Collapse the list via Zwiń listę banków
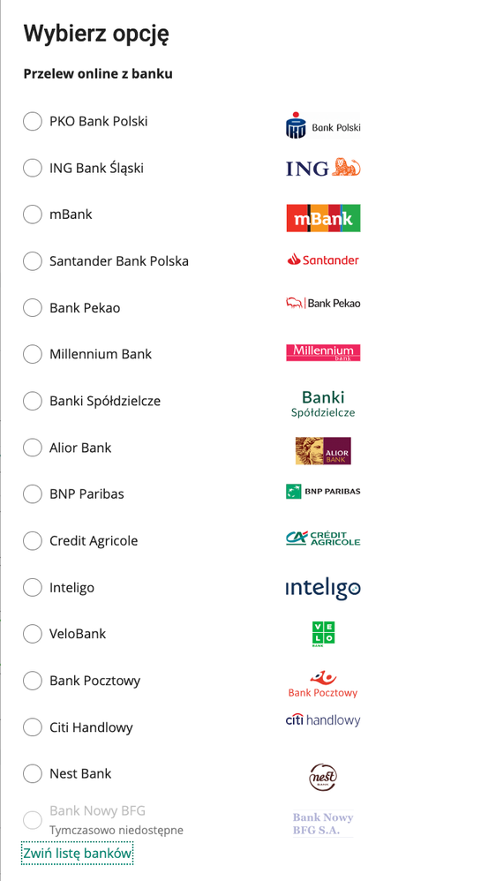 coord(78,854)
